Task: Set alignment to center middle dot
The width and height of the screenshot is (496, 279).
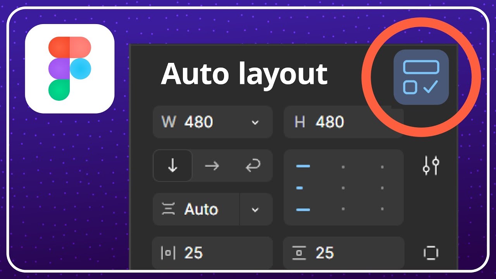Action: [343, 188]
